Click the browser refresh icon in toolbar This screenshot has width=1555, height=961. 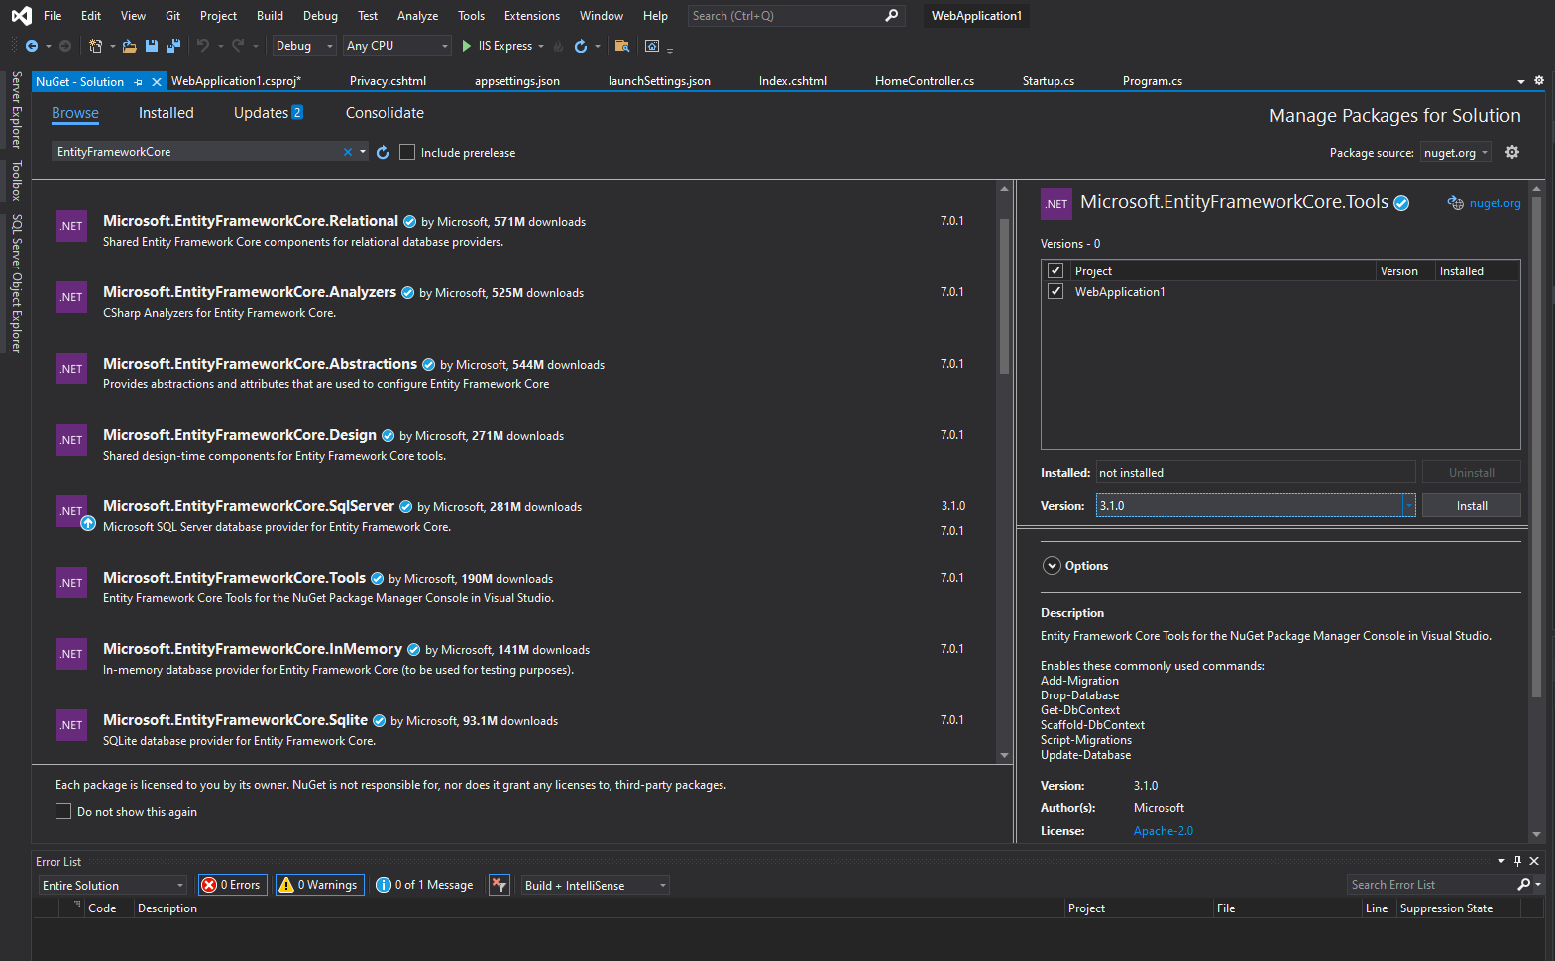pyautogui.click(x=581, y=46)
